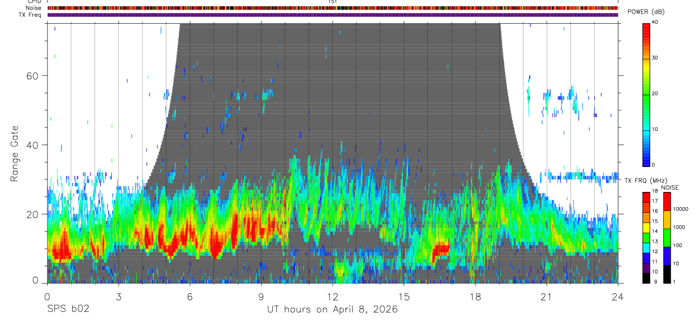Click the purple TX Freq strip above the plot
695x321 pixels.
332,15
